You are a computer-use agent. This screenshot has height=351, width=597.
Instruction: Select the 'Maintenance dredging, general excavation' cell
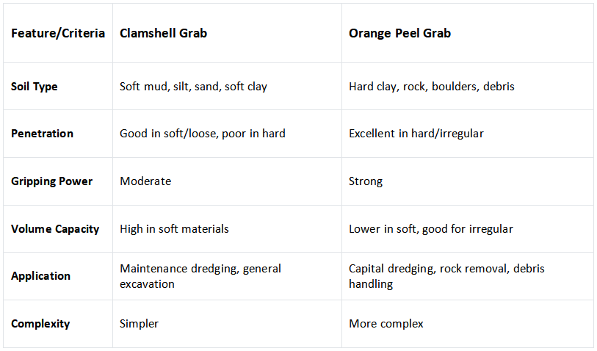227,276
